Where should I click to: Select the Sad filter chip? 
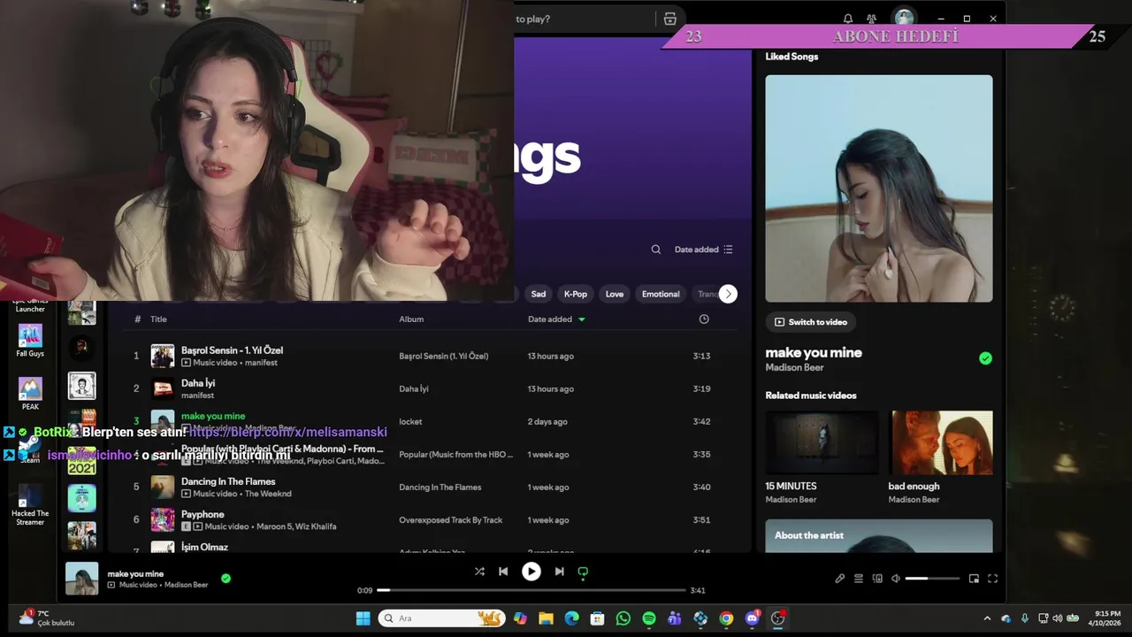pyautogui.click(x=539, y=294)
